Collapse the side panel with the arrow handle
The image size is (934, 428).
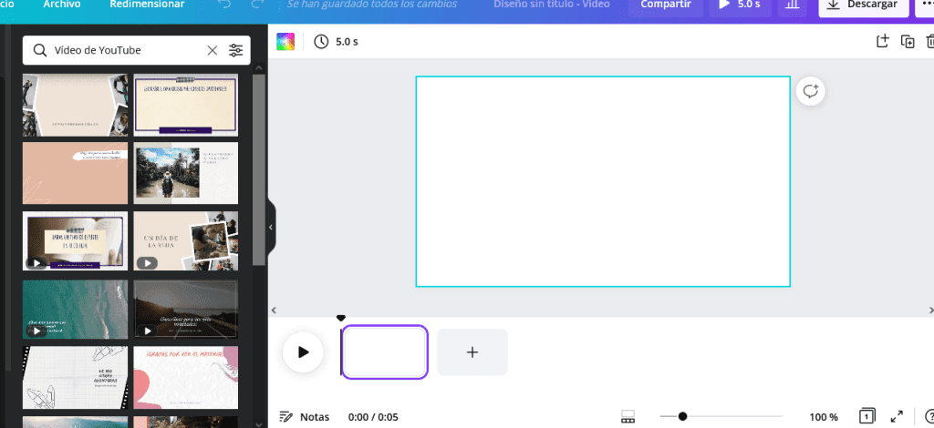[x=271, y=227]
